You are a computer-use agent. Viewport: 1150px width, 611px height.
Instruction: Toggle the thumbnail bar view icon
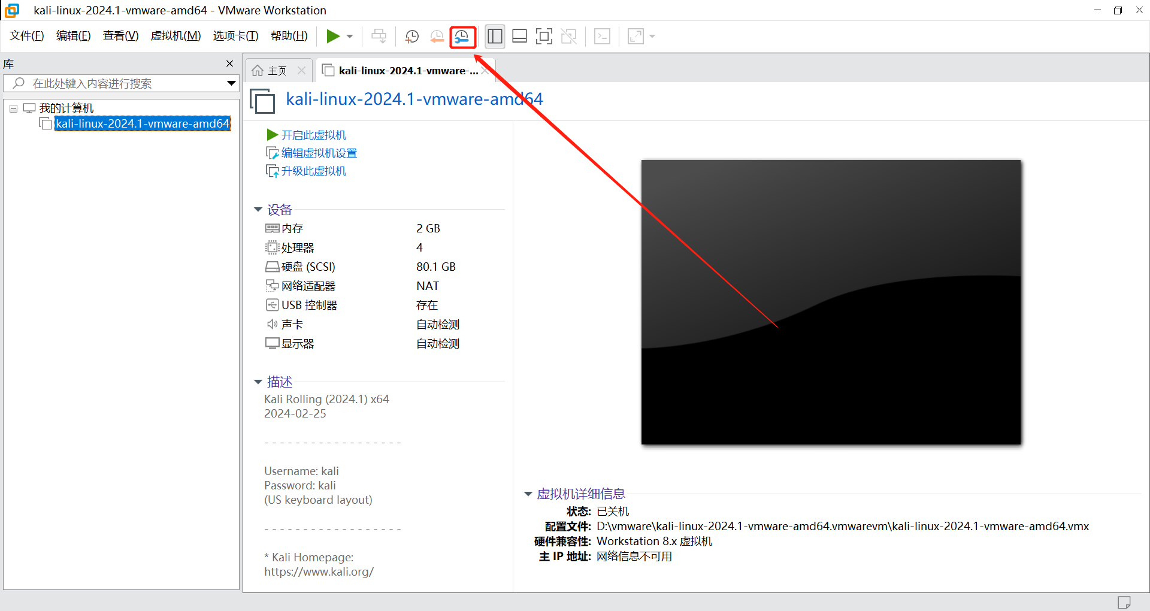(x=520, y=37)
